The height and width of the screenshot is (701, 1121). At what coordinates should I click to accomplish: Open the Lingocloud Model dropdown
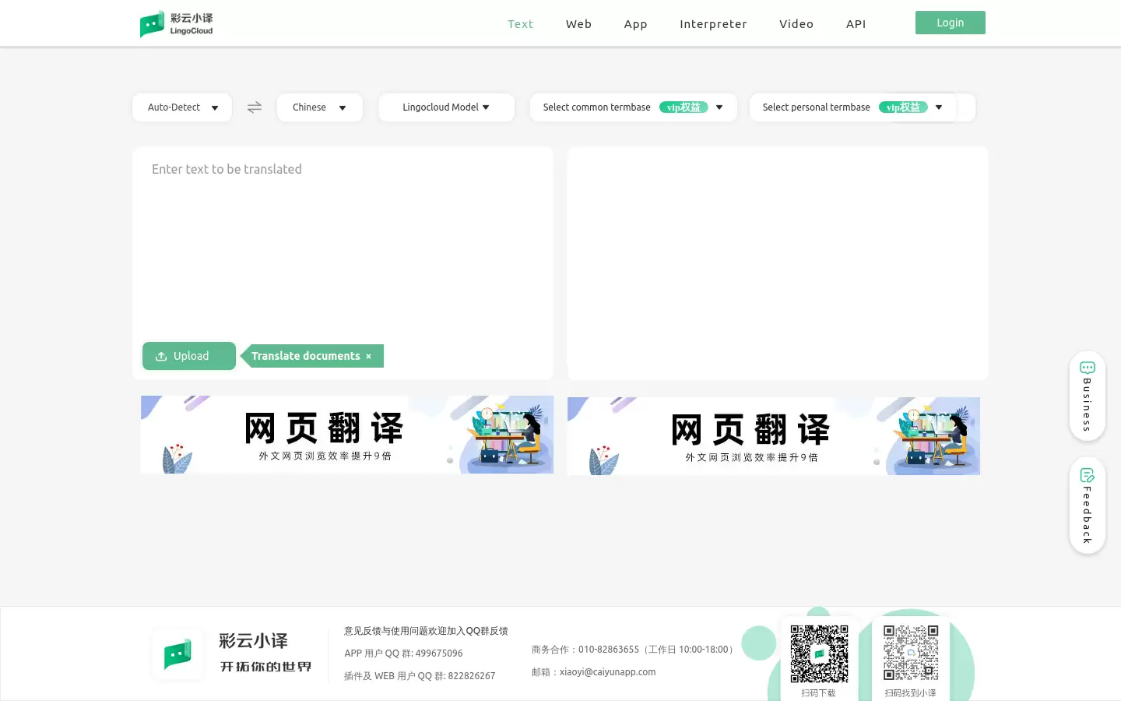446,107
